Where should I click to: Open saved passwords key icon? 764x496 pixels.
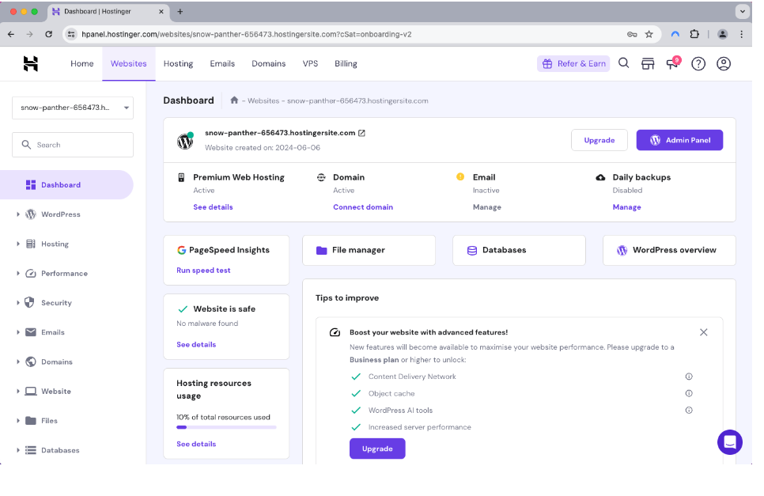pyautogui.click(x=632, y=34)
